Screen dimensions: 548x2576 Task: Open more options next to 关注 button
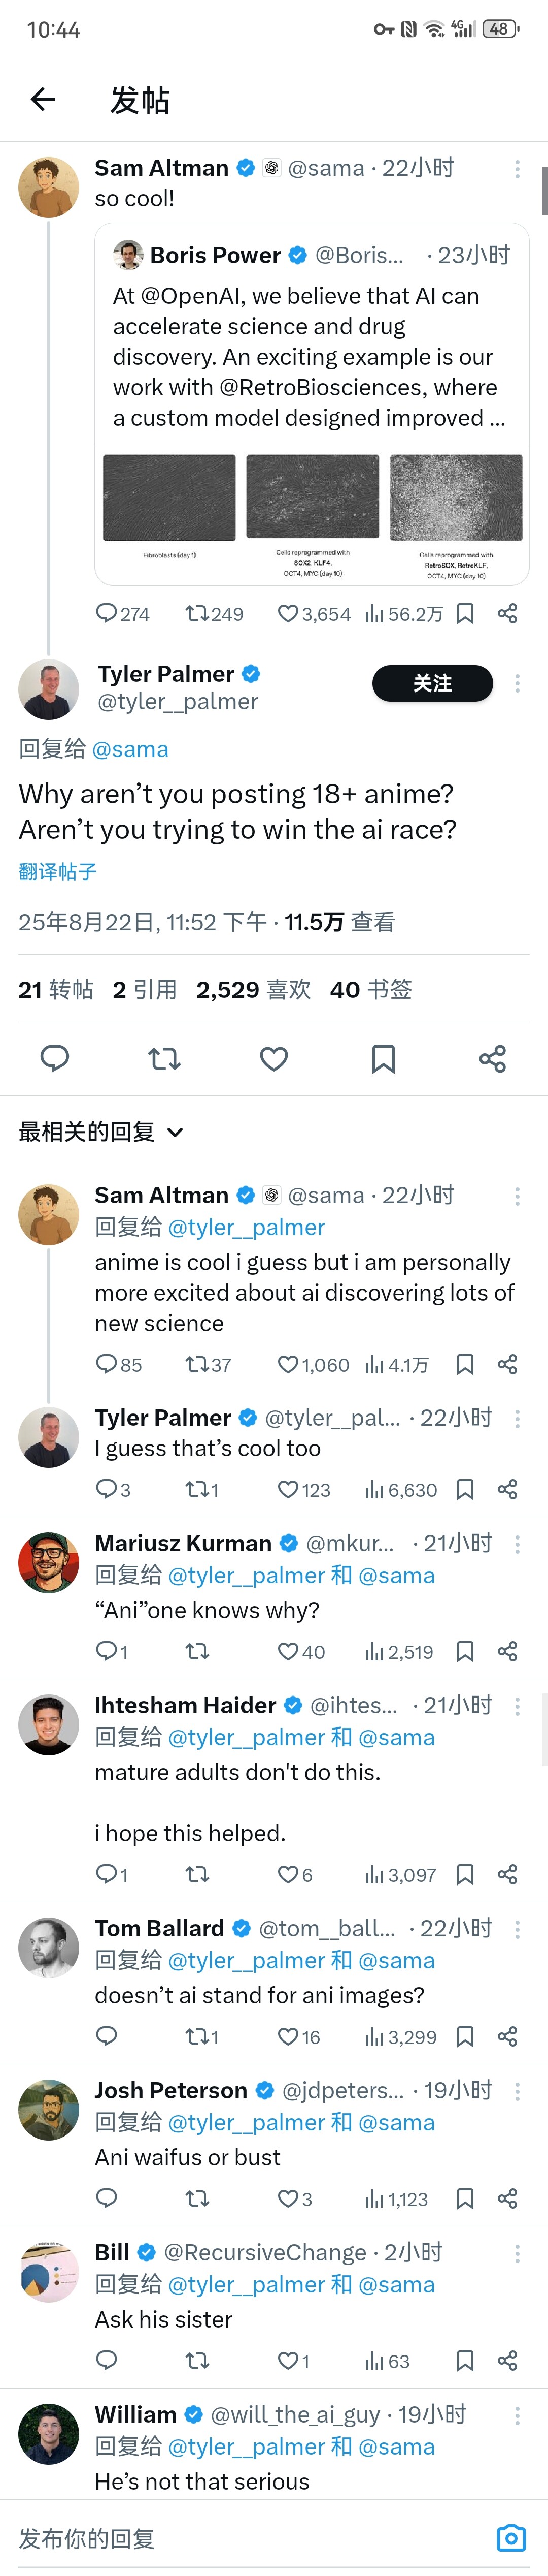click(x=517, y=683)
